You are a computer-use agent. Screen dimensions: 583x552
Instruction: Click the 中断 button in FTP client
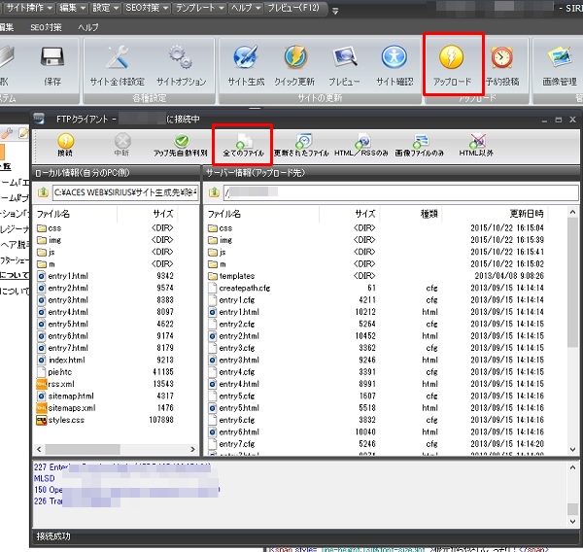pos(122,145)
